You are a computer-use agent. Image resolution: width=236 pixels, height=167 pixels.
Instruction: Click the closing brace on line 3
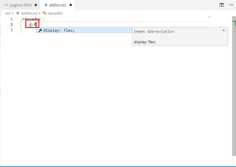[x=21, y=30]
